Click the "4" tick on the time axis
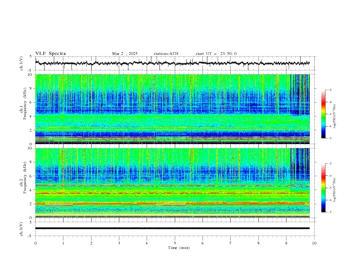Viewport: 354px width, 273px height. (x=147, y=243)
